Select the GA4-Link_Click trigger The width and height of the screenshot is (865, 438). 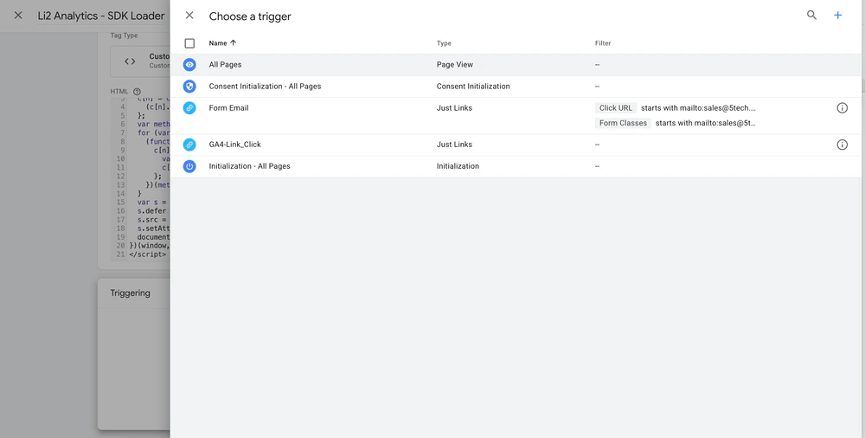(516, 145)
